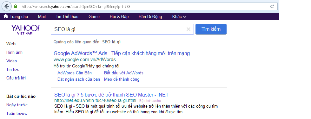Click www.google.com.vn/AdWords URL
The width and height of the screenshot is (311, 119).
coord(85,59)
